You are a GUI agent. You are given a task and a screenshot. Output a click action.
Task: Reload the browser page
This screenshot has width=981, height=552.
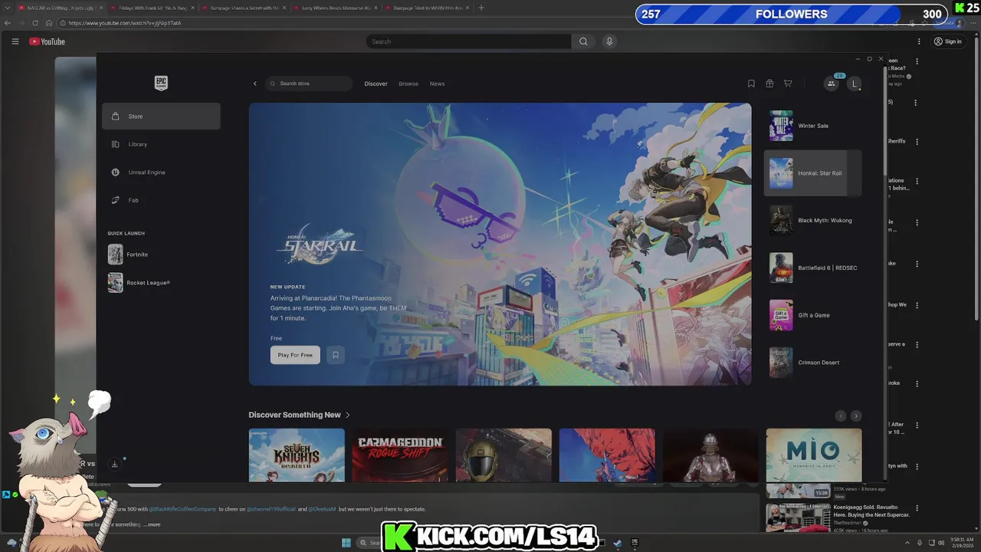point(34,23)
